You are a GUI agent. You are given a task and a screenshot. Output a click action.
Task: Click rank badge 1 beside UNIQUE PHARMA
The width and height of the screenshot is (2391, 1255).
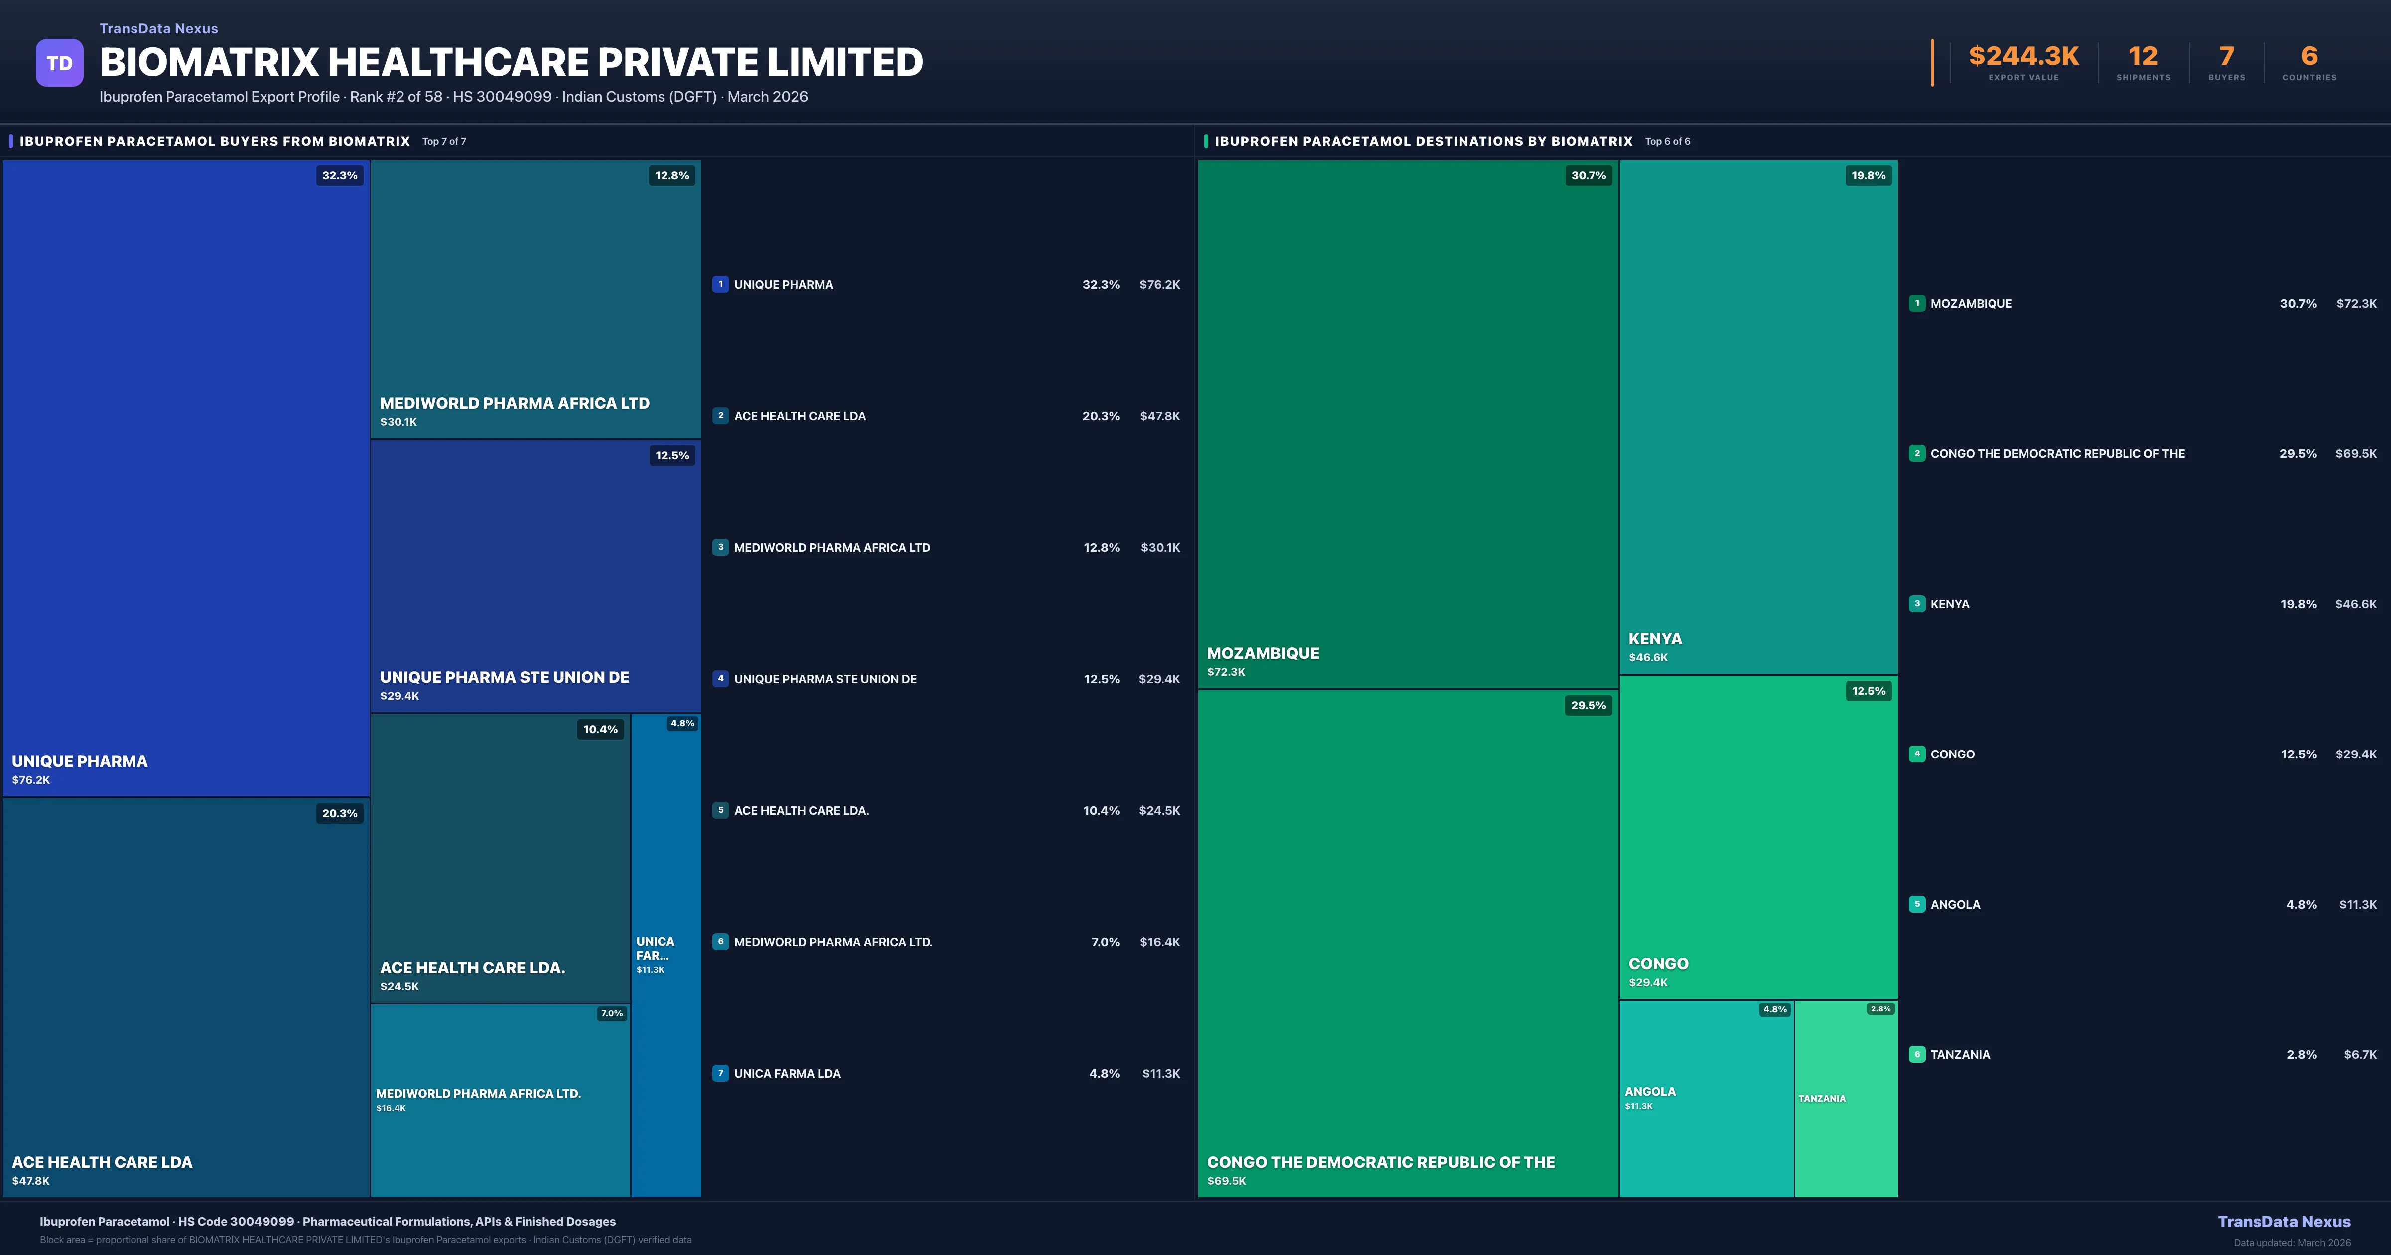tap(720, 285)
